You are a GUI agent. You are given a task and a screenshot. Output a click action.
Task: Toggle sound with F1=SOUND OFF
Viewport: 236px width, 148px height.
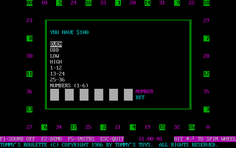pos(18,139)
